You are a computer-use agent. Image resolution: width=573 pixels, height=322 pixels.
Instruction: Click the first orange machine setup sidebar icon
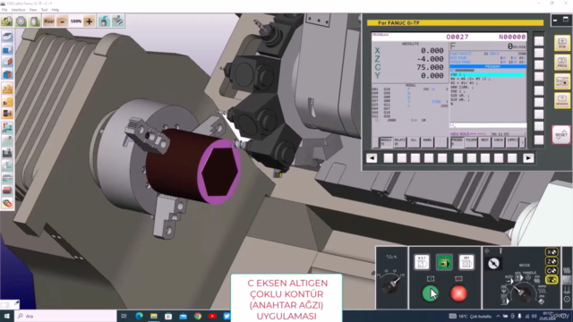tap(7, 89)
